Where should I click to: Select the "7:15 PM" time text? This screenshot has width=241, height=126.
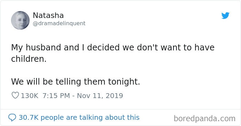point(56,96)
